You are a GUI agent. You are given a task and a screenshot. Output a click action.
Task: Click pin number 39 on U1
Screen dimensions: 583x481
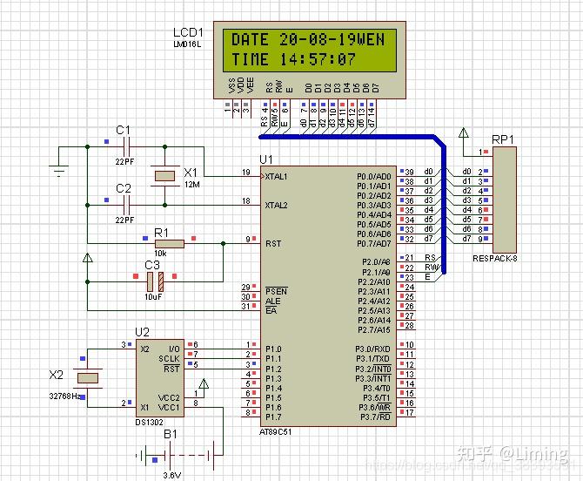tap(409, 172)
